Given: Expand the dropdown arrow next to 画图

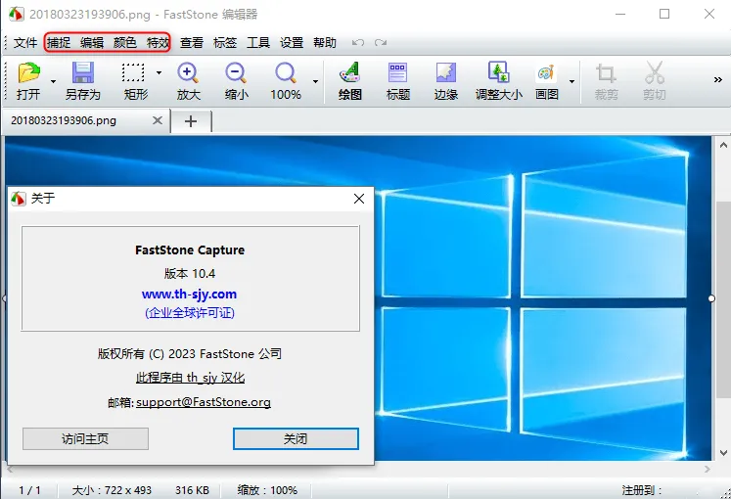Looking at the screenshot, I should [572, 81].
